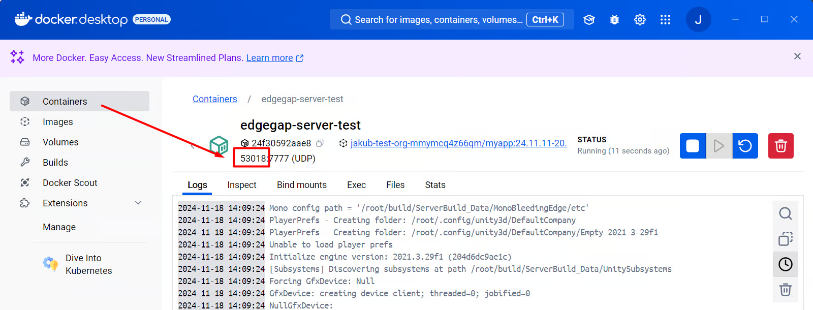This screenshot has height=310, width=813.
Task: Toggle log timestamps clock icon
Action: tap(786, 264)
